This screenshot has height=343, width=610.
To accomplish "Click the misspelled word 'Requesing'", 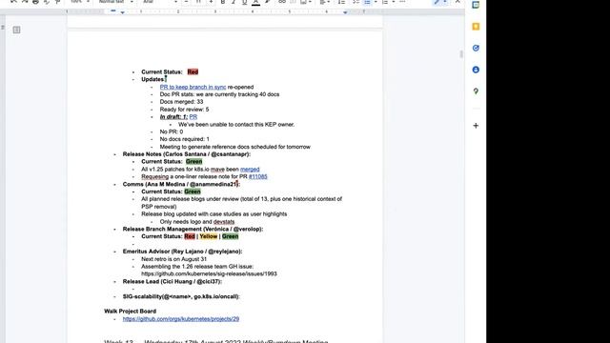I will (x=154, y=176).
